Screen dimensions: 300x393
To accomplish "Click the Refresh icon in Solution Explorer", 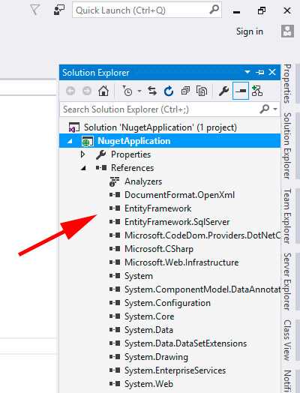I will (x=169, y=91).
